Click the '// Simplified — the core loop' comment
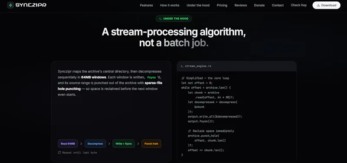The height and width of the screenshot is (163, 347). [x=205, y=78]
